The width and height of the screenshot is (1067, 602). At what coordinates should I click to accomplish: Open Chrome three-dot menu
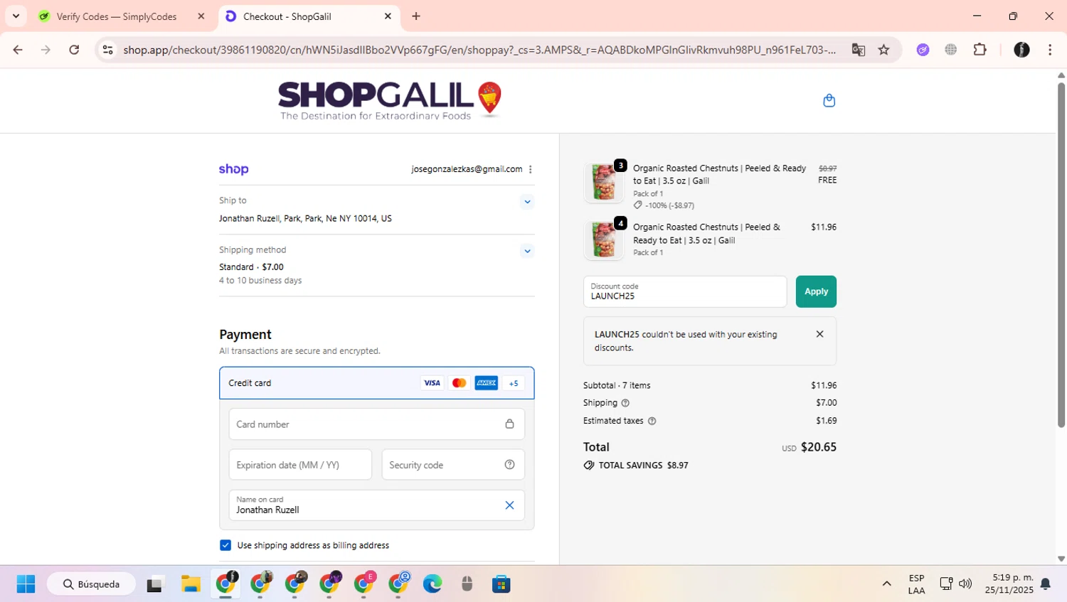pos(1050,50)
